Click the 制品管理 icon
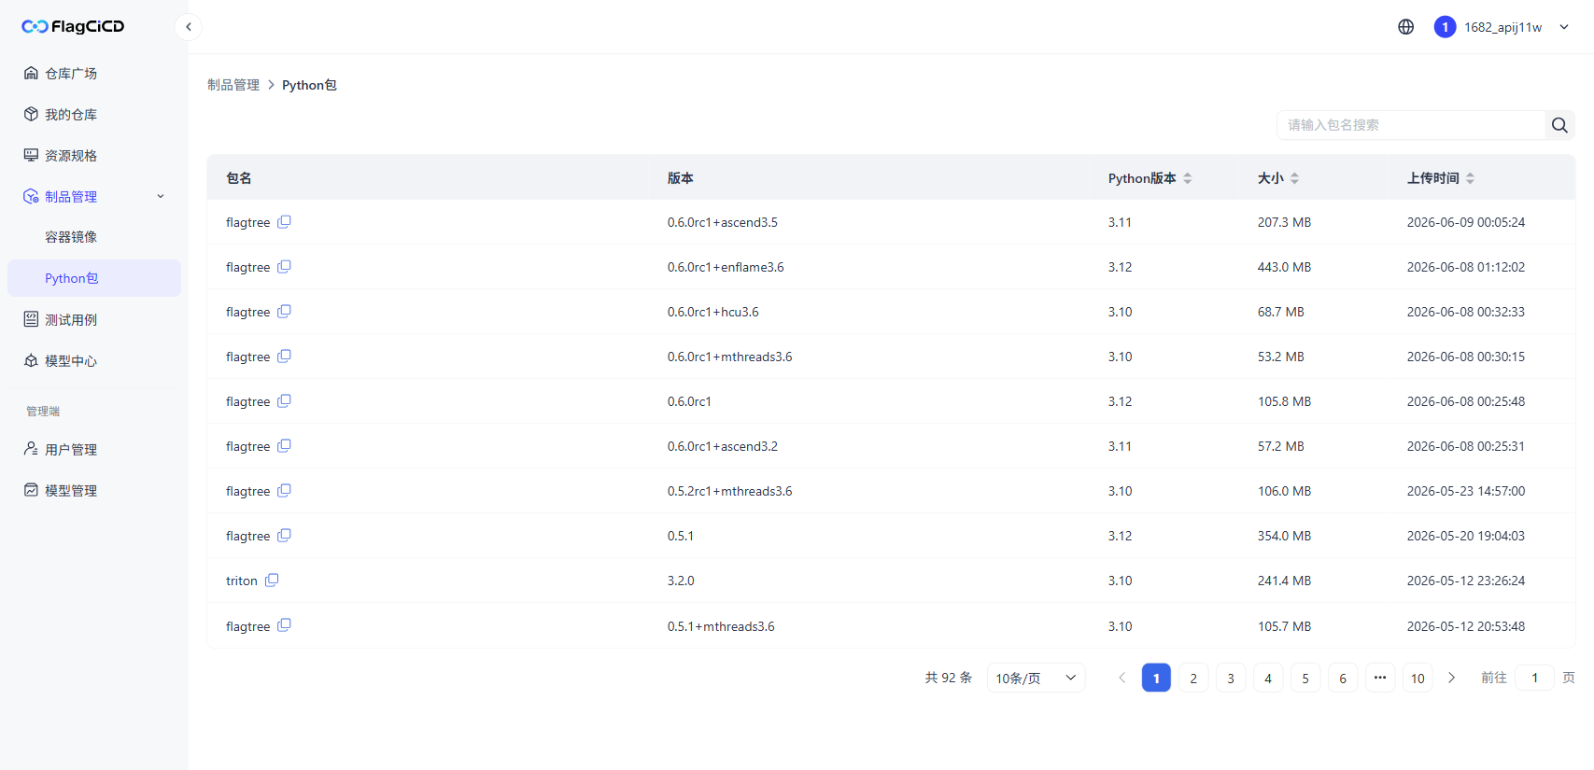 coord(31,196)
